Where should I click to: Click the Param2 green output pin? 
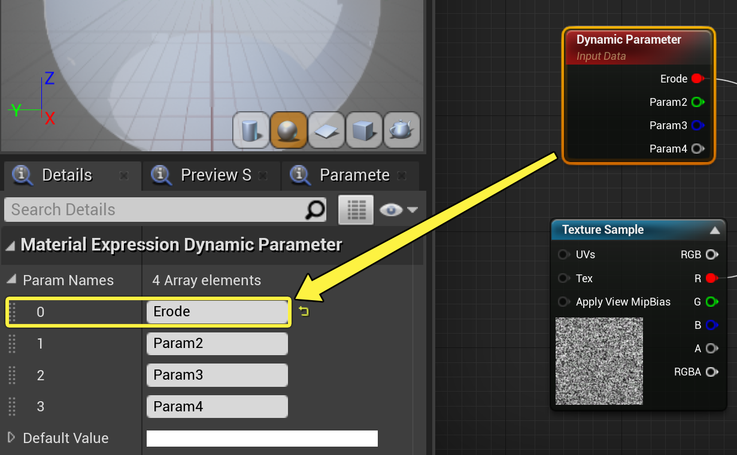pos(697,102)
